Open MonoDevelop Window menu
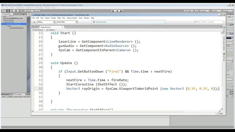The width and height of the screenshot is (235, 132). click(87, 18)
